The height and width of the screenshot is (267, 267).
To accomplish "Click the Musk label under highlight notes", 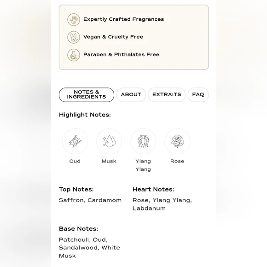I will (109, 161).
